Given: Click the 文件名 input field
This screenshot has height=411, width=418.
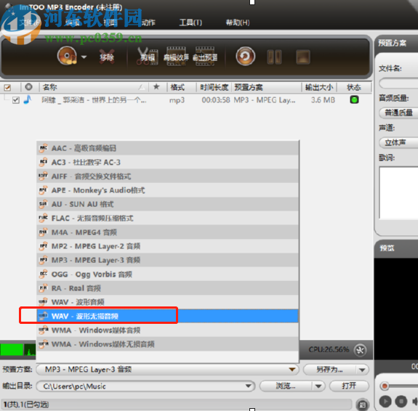Looking at the screenshot, I should point(399,83).
